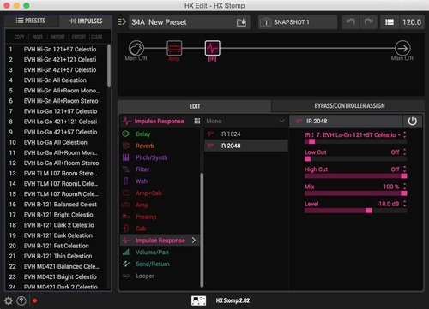Choose the Cab category

coord(160,229)
